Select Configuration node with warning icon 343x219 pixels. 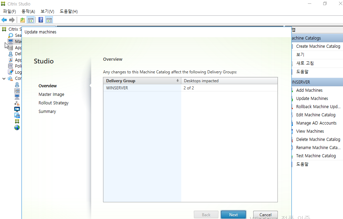[15, 78]
